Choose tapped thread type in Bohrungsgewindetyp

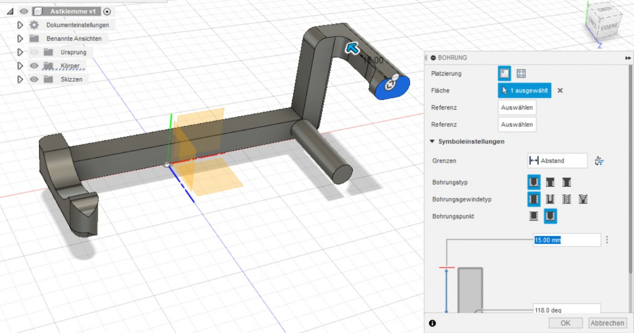coord(566,199)
